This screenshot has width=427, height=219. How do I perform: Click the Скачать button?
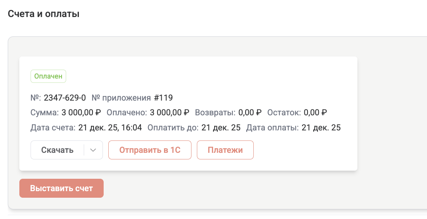pyautogui.click(x=57, y=150)
